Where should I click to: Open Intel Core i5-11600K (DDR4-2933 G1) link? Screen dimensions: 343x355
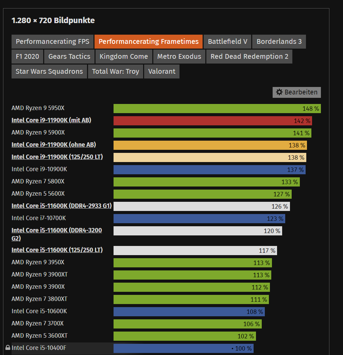click(x=62, y=206)
